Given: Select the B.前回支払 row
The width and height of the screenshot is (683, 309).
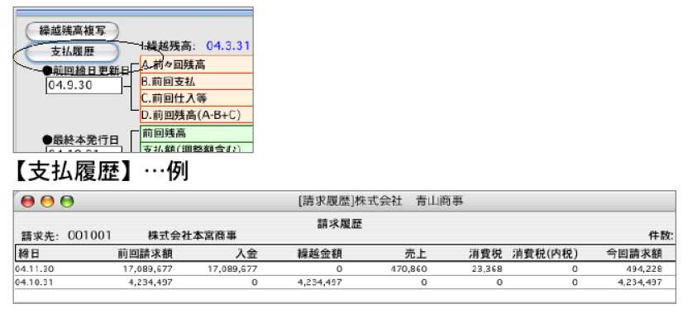Looking at the screenshot, I should coord(197,82).
